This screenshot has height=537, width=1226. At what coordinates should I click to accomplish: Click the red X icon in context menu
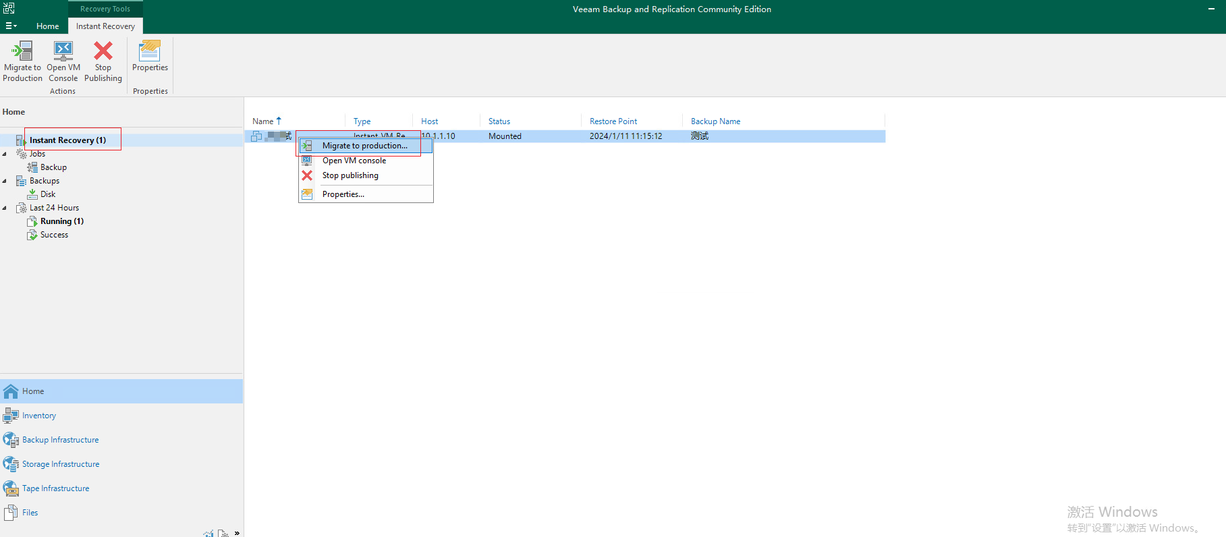pyautogui.click(x=307, y=175)
